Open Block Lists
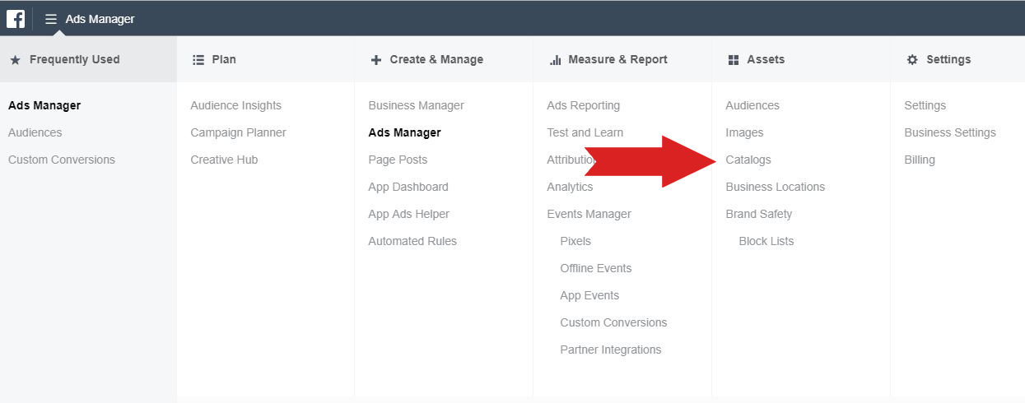The image size is (1025, 403). (x=766, y=241)
